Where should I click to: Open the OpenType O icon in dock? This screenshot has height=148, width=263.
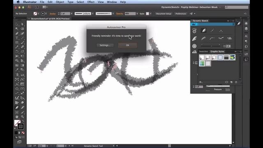246,46
